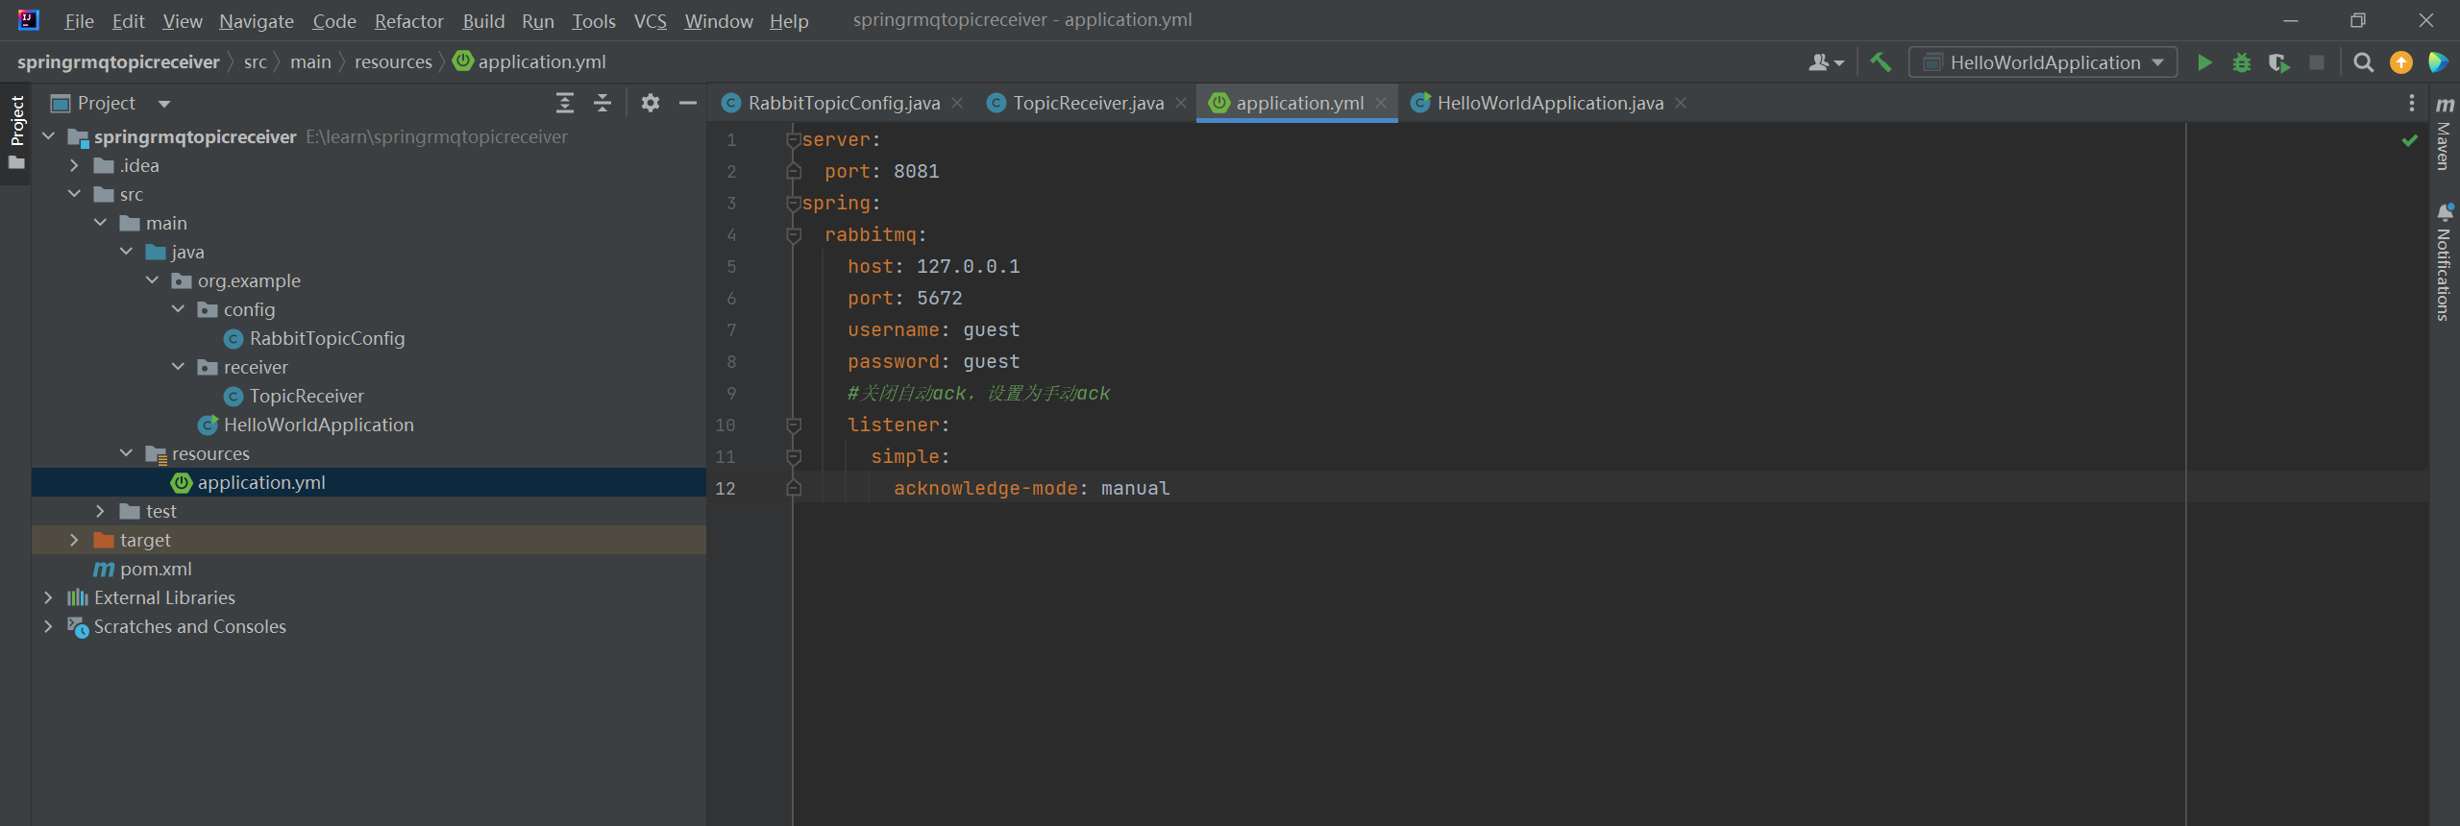This screenshot has height=826, width=2460.
Task: Run the HelloWorldApplication configuration
Action: coord(2204,63)
